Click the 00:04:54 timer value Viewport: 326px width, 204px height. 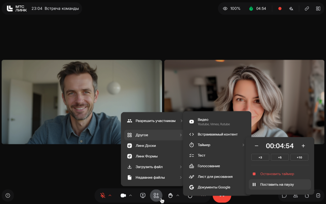(280, 146)
